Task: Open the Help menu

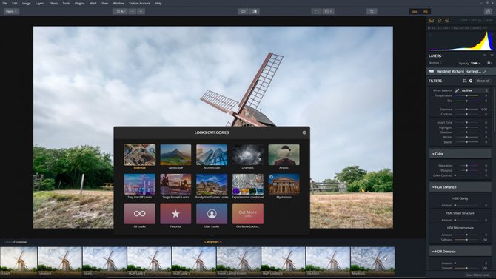Action: (158, 3)
